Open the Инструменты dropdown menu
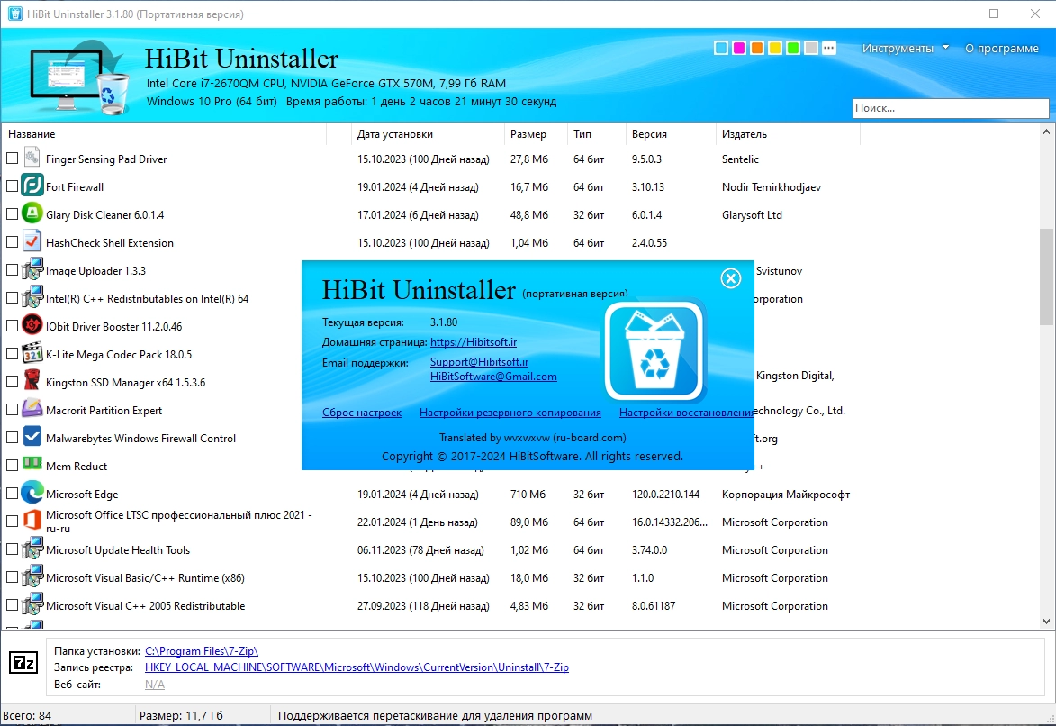The height and width of the screenshot is (726, 1056). click(x=905, y=48)
